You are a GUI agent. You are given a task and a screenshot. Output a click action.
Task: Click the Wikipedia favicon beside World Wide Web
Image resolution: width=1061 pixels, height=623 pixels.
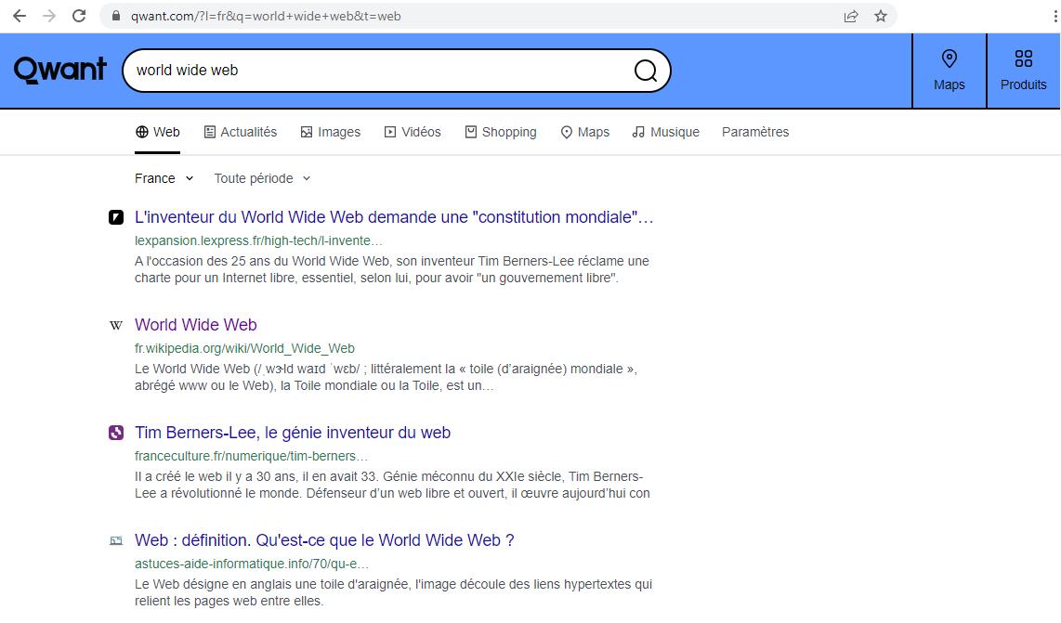116,326
